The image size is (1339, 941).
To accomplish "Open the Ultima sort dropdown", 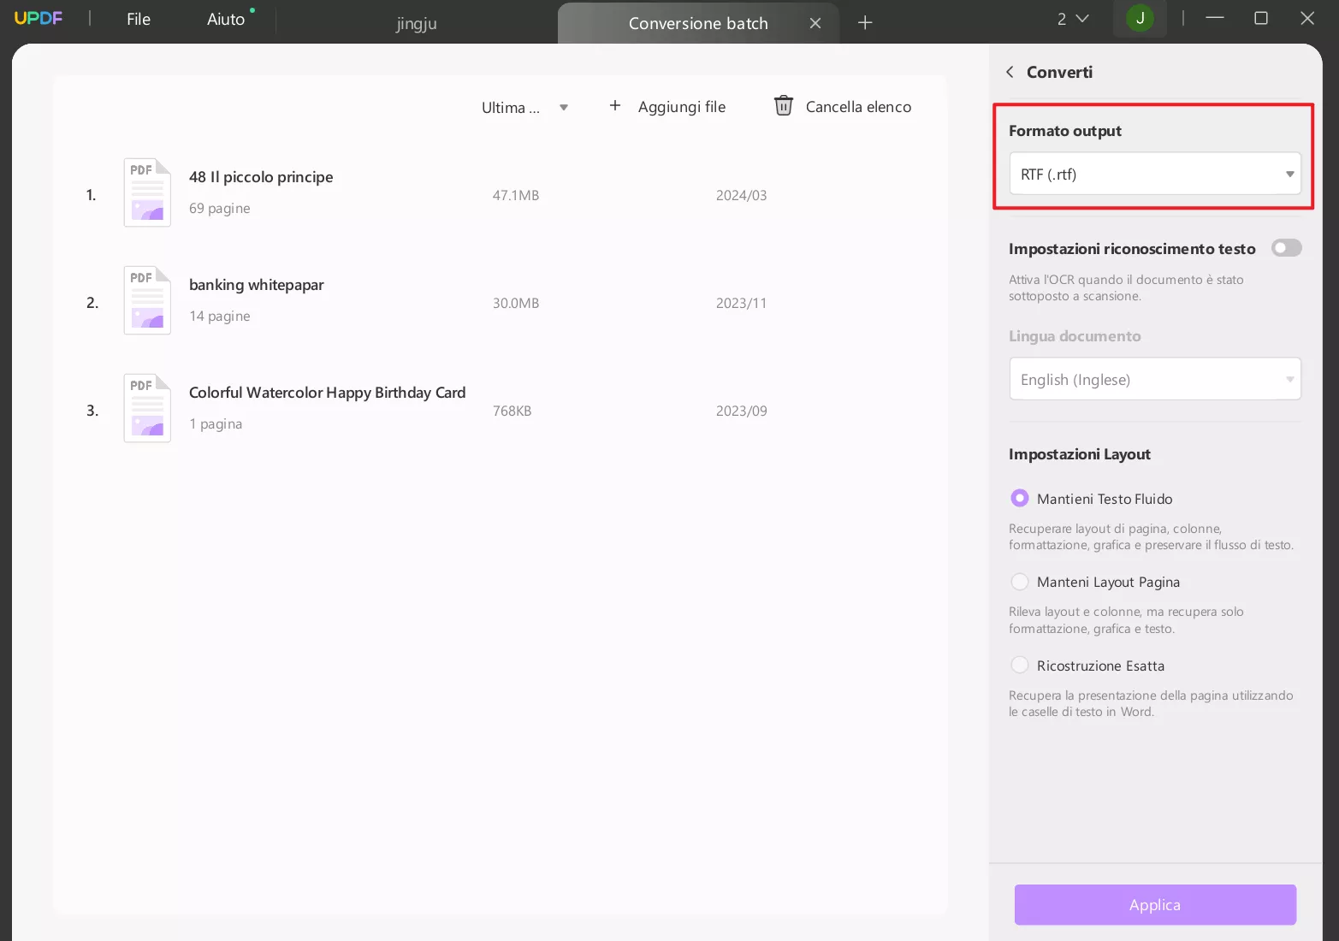I will pos(524,108).
